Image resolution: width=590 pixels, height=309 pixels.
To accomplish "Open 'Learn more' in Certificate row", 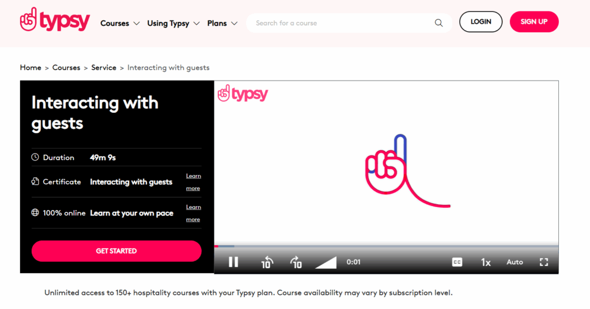I will pyautogui.click(x=194, y=182).
